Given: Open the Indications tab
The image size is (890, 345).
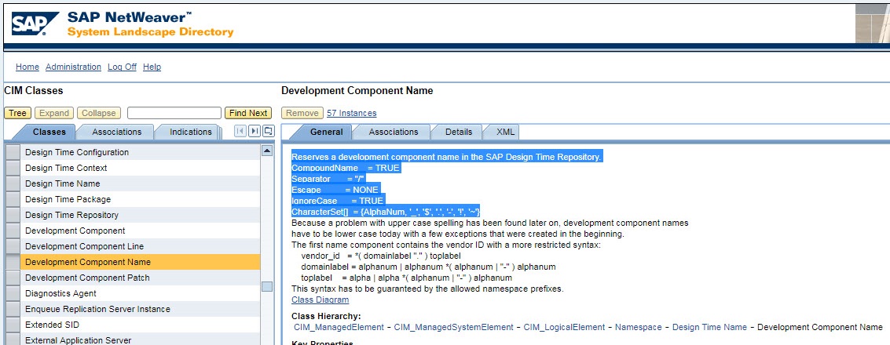Looking at the screenshot, I should [191, 132].
